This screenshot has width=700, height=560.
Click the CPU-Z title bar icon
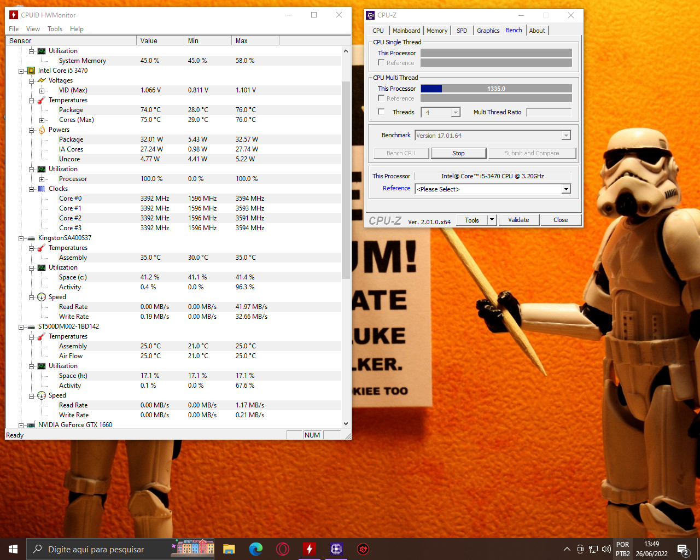pos(371,15)
